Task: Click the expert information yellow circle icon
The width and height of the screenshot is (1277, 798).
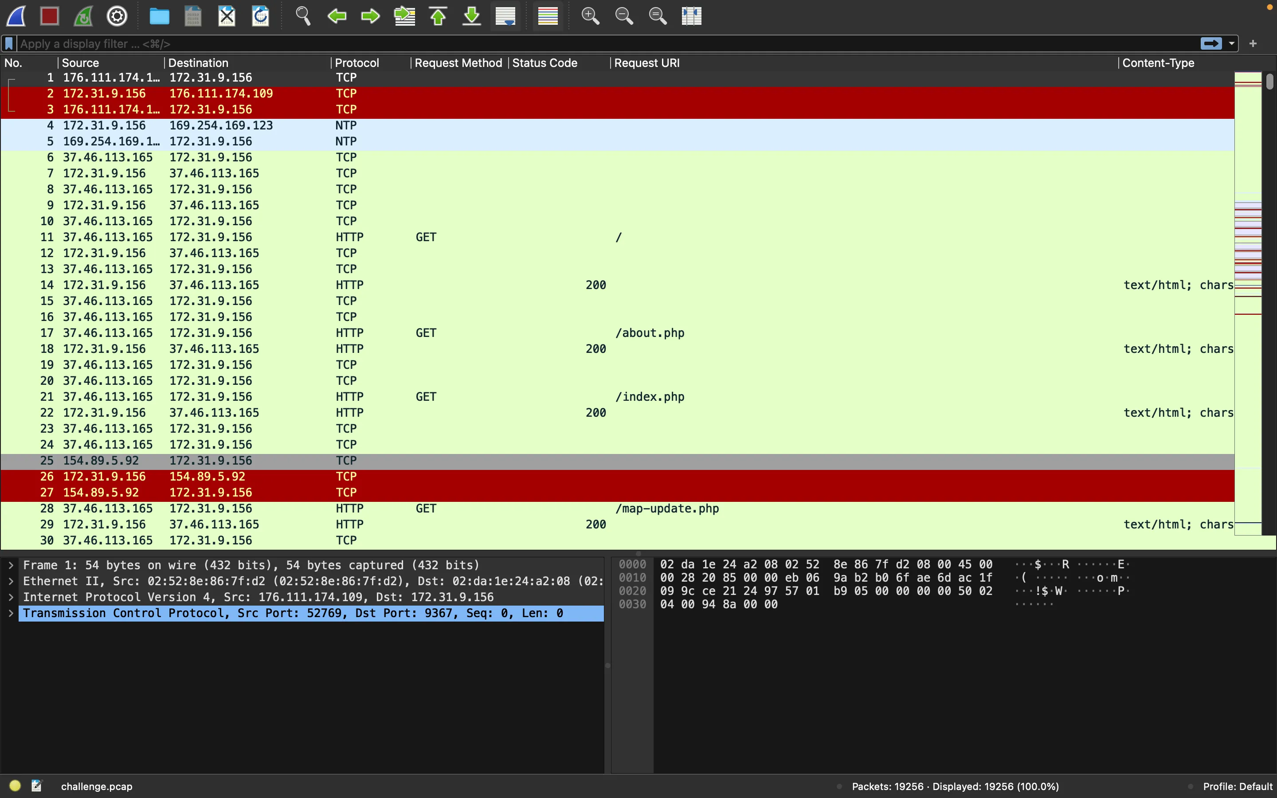Action: [x=15, y=786]
